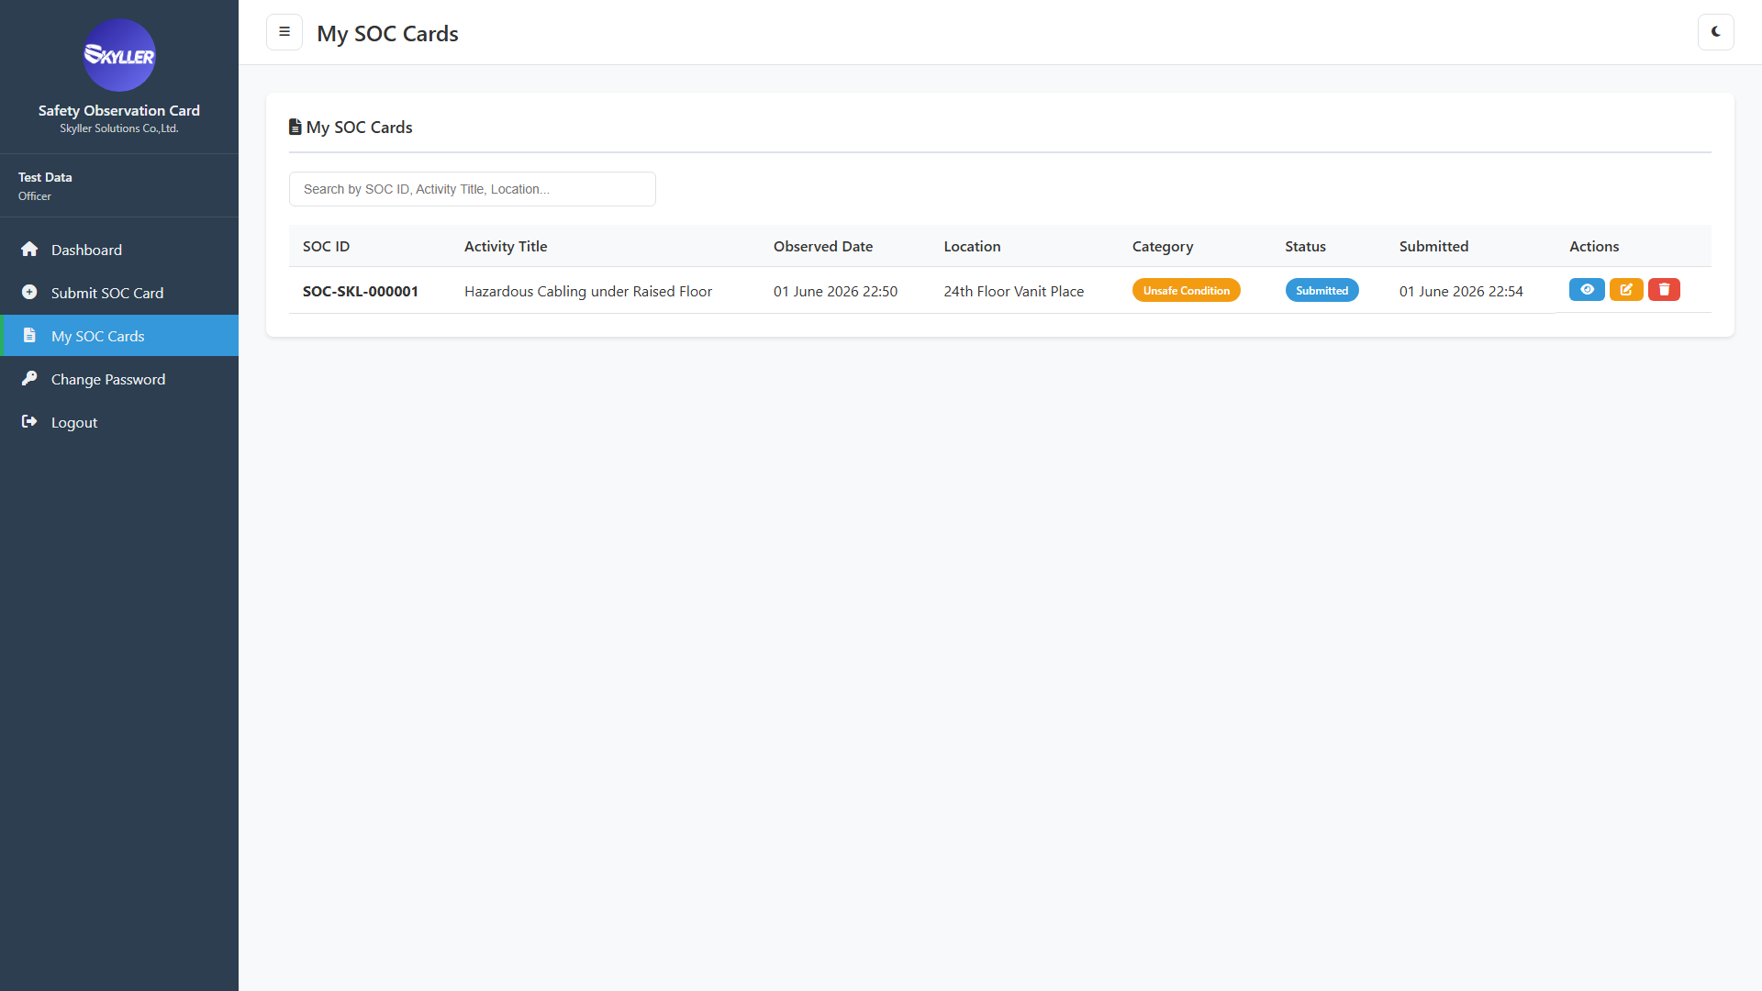Screen dimensions: 1762x991
Task: Click Skyller Solutions Co.,Ltd. text
Action: (119, 128)
